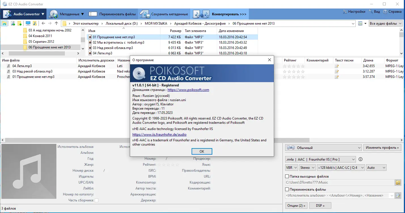Enable the Папка выходных файлов checkbox
Screen dimensions: 405x213
[287, 176]
